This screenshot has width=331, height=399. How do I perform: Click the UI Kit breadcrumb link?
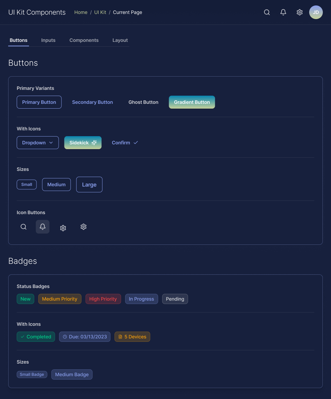pyautogui.click(x=100, y=12)
